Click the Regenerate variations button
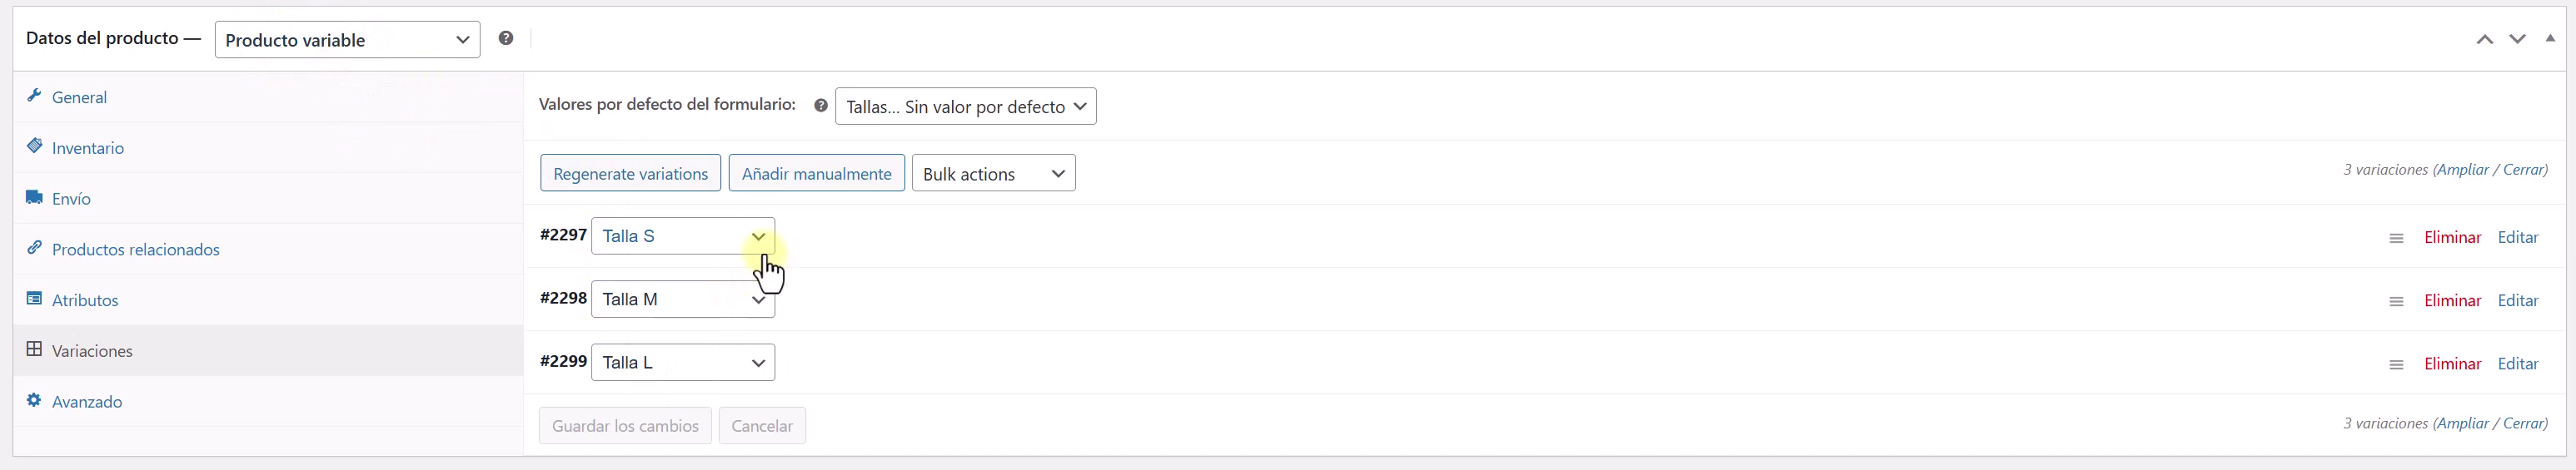2576x470 pixels. point(630,174)
